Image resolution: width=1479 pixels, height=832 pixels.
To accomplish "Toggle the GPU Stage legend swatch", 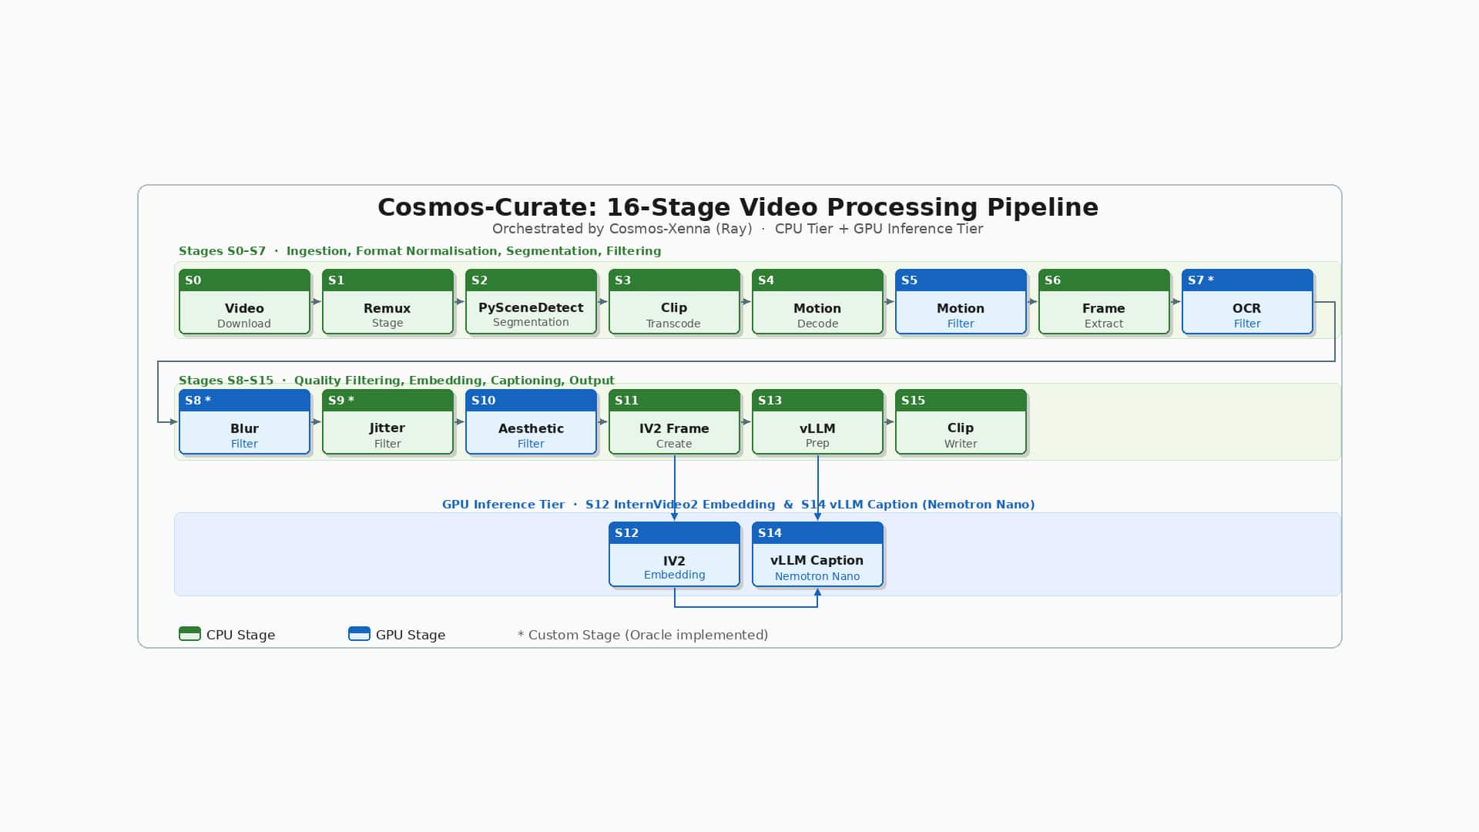I will coord(359,633).
